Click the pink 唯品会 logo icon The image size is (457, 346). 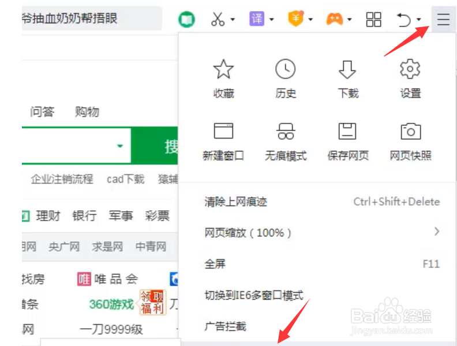click(x=84, y=279)
